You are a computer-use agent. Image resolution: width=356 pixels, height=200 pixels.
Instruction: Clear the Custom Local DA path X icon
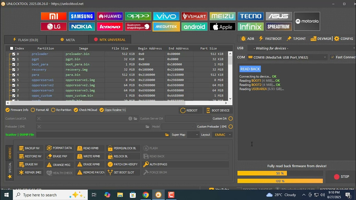pos(39,119)
